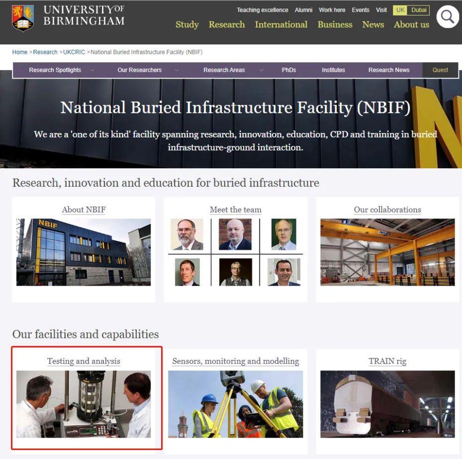Select the Research News navigation item
Viewport: 462px width, 459px height.
pyautogui.click(x=388, y=70)
